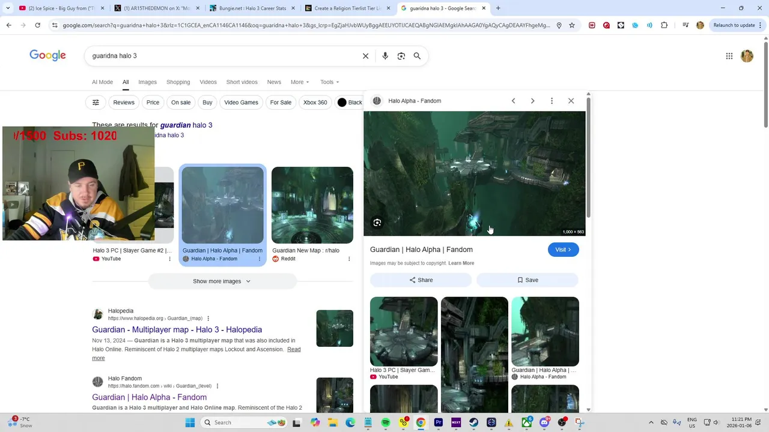Open Premiere Pro from the taskbar
Image resolution: width=769 pixels, height=432 pixels.
tap(438, 422)
